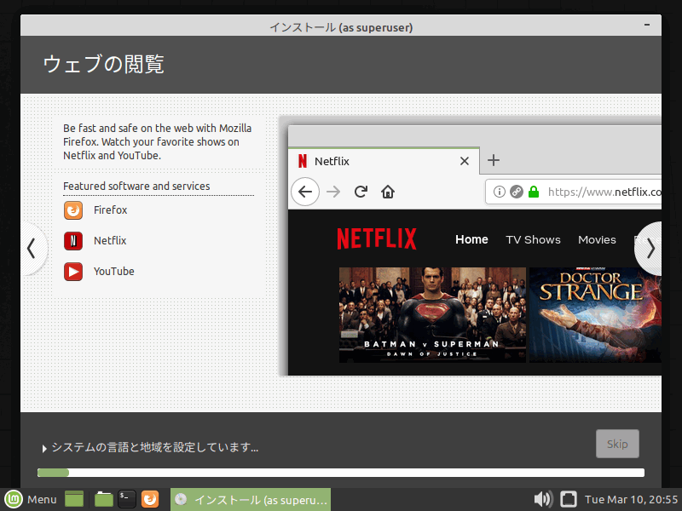682x511 pixels.
Task: Click the Netflix tab in slideshow image
Action: (x=384, y=161)
